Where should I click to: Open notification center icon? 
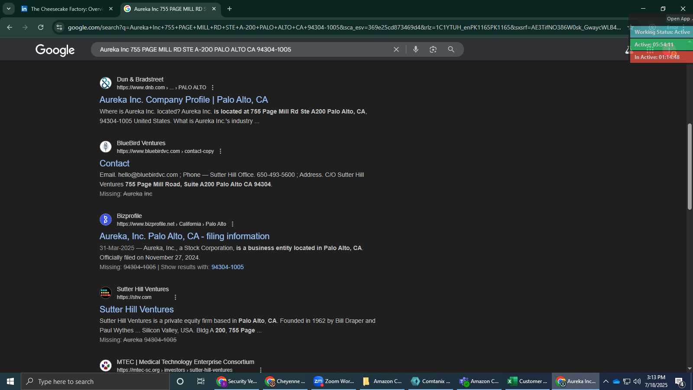679,382
